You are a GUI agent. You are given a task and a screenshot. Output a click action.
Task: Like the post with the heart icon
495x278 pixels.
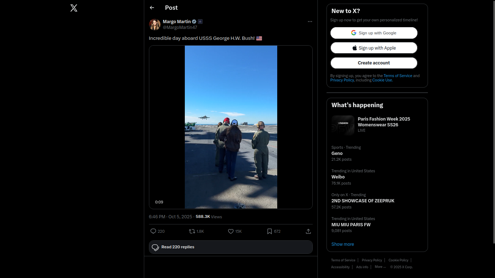pos(230,231)
